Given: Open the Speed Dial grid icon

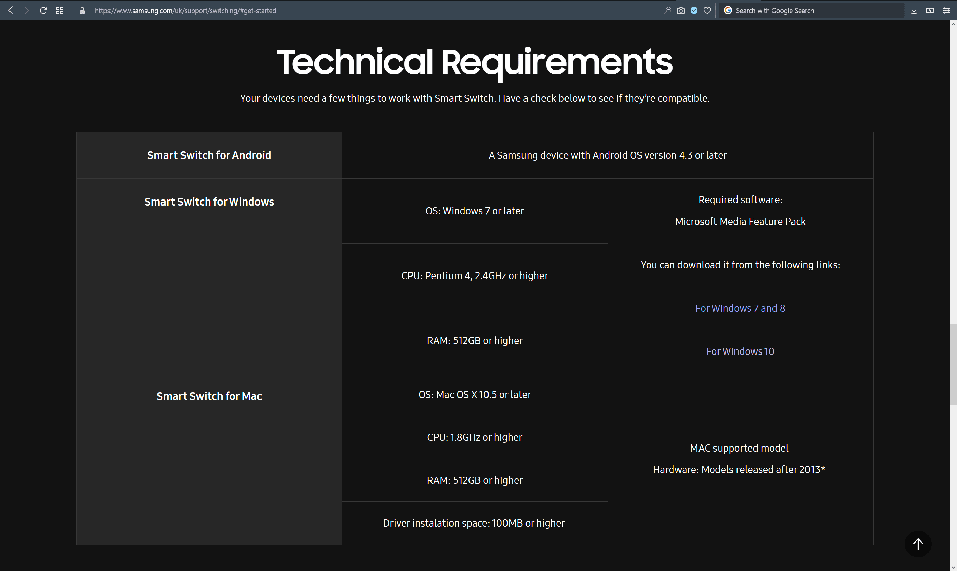Looking at the screenshot, I should 60,11.
